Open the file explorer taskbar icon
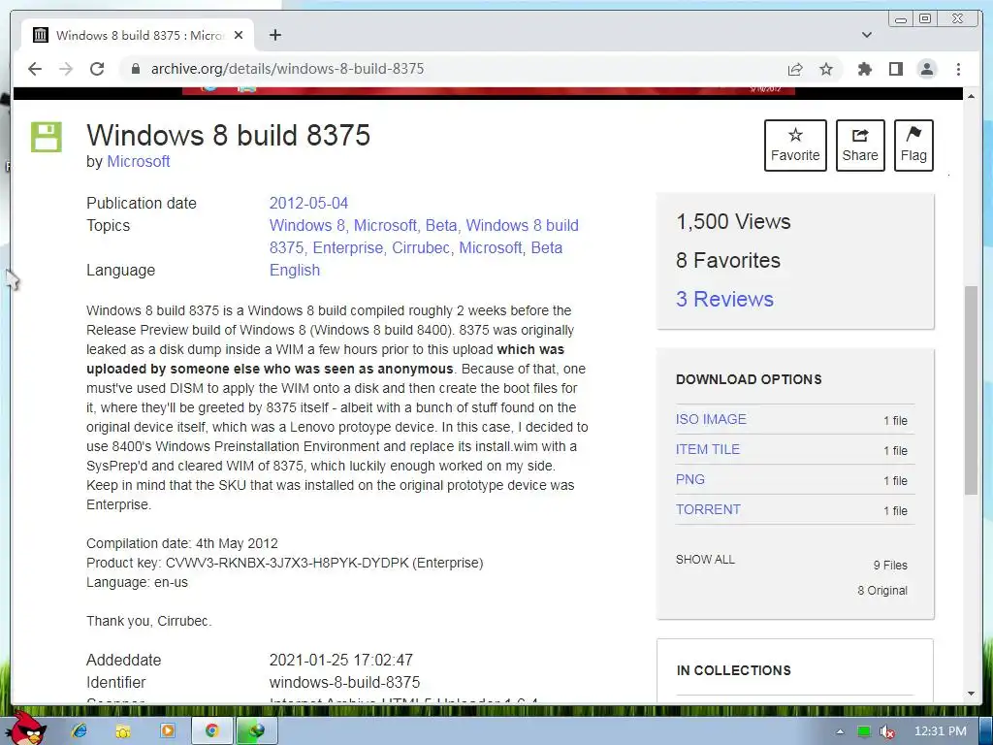 pos(123,731)
